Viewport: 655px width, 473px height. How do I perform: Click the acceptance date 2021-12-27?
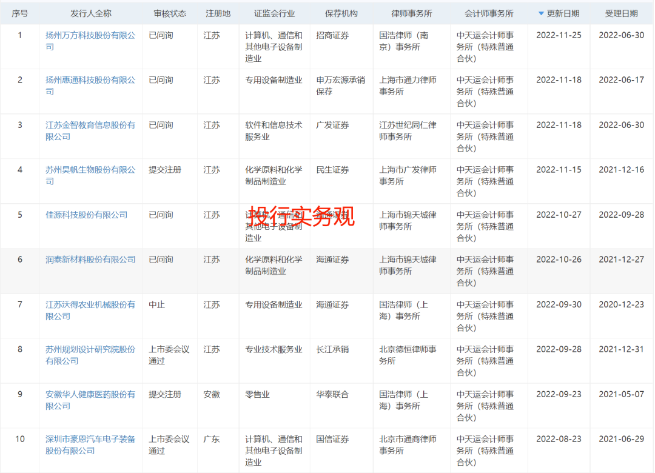pyautogui.click(x=621, y=260)
